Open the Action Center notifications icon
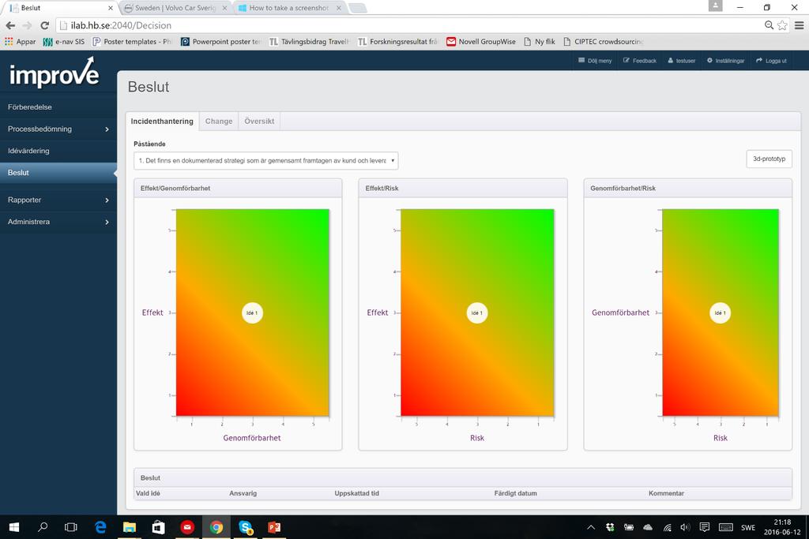 tap(704, 526)
